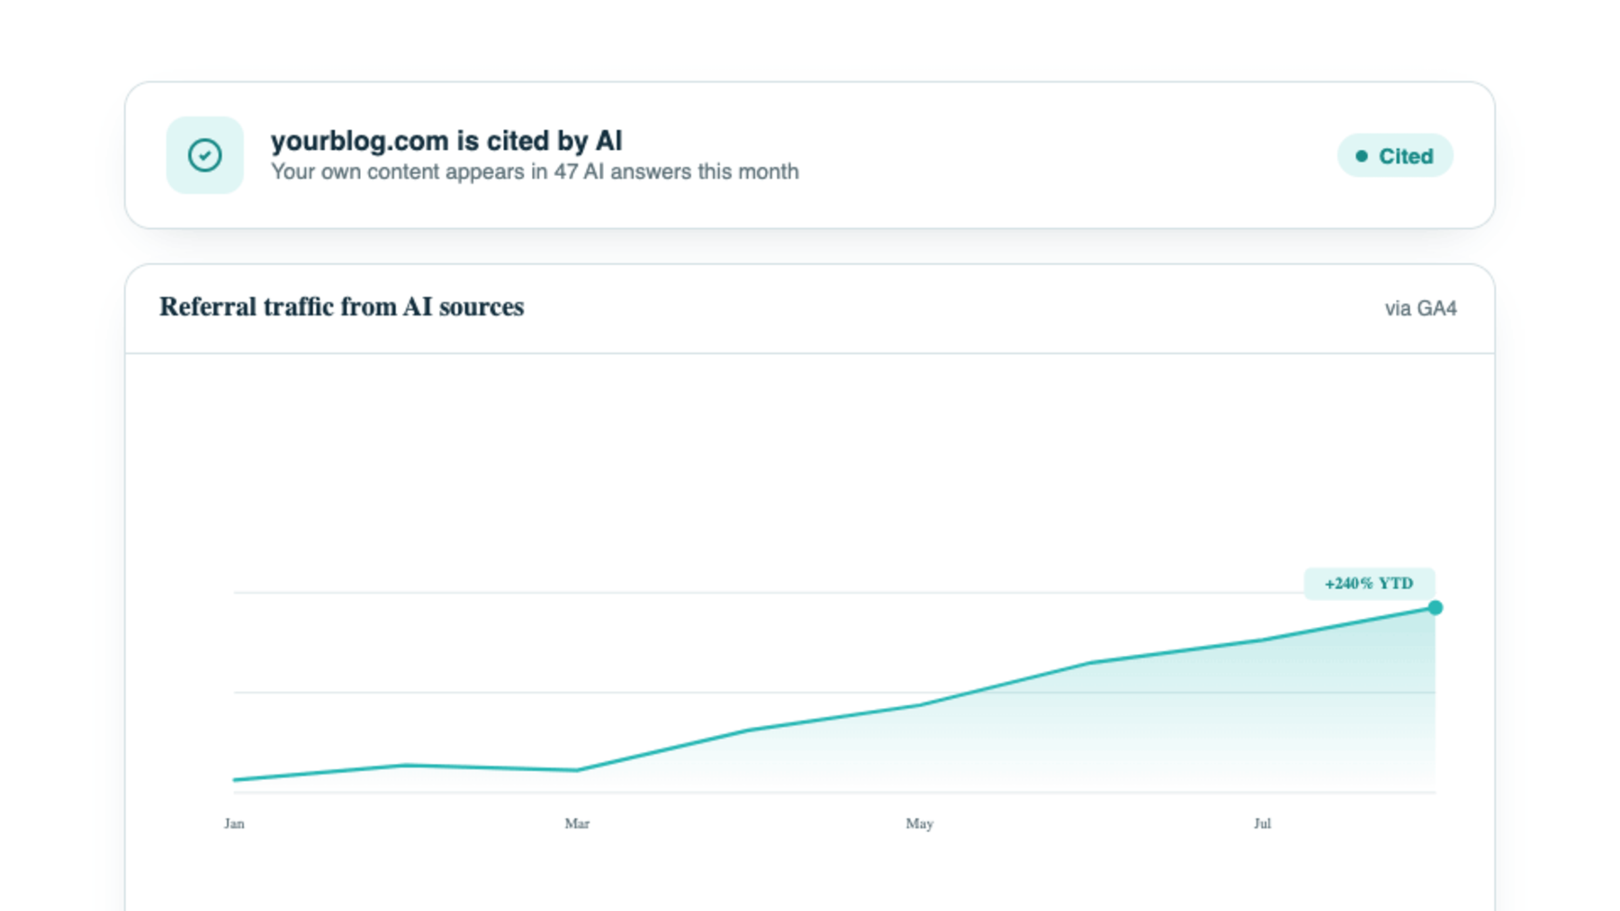1620x911 pixels.
Task: Click 'Your own content appears in 47 AI answers' text
Action: tap(535, 171)
